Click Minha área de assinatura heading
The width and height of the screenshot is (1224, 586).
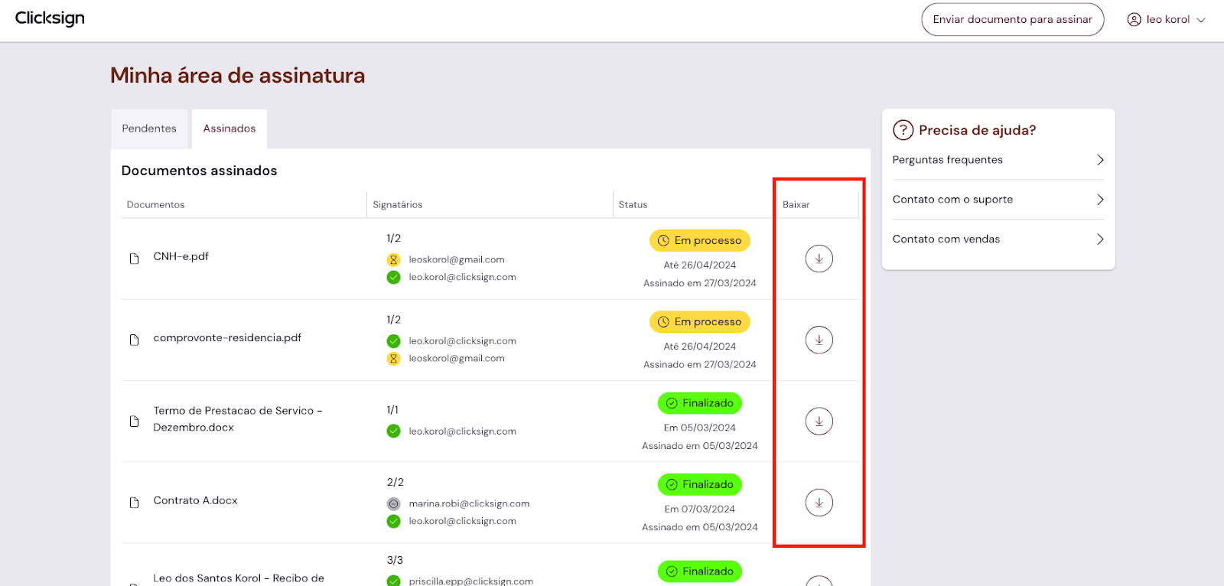pyautogui.click(x=238, y=76)
